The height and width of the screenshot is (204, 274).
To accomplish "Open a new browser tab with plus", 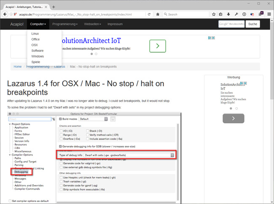I will click(54, 7).
